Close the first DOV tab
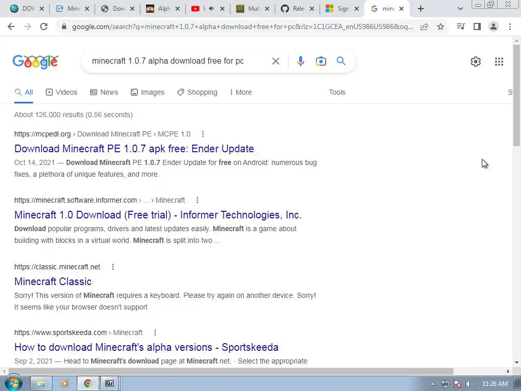 tap(42, 9)
